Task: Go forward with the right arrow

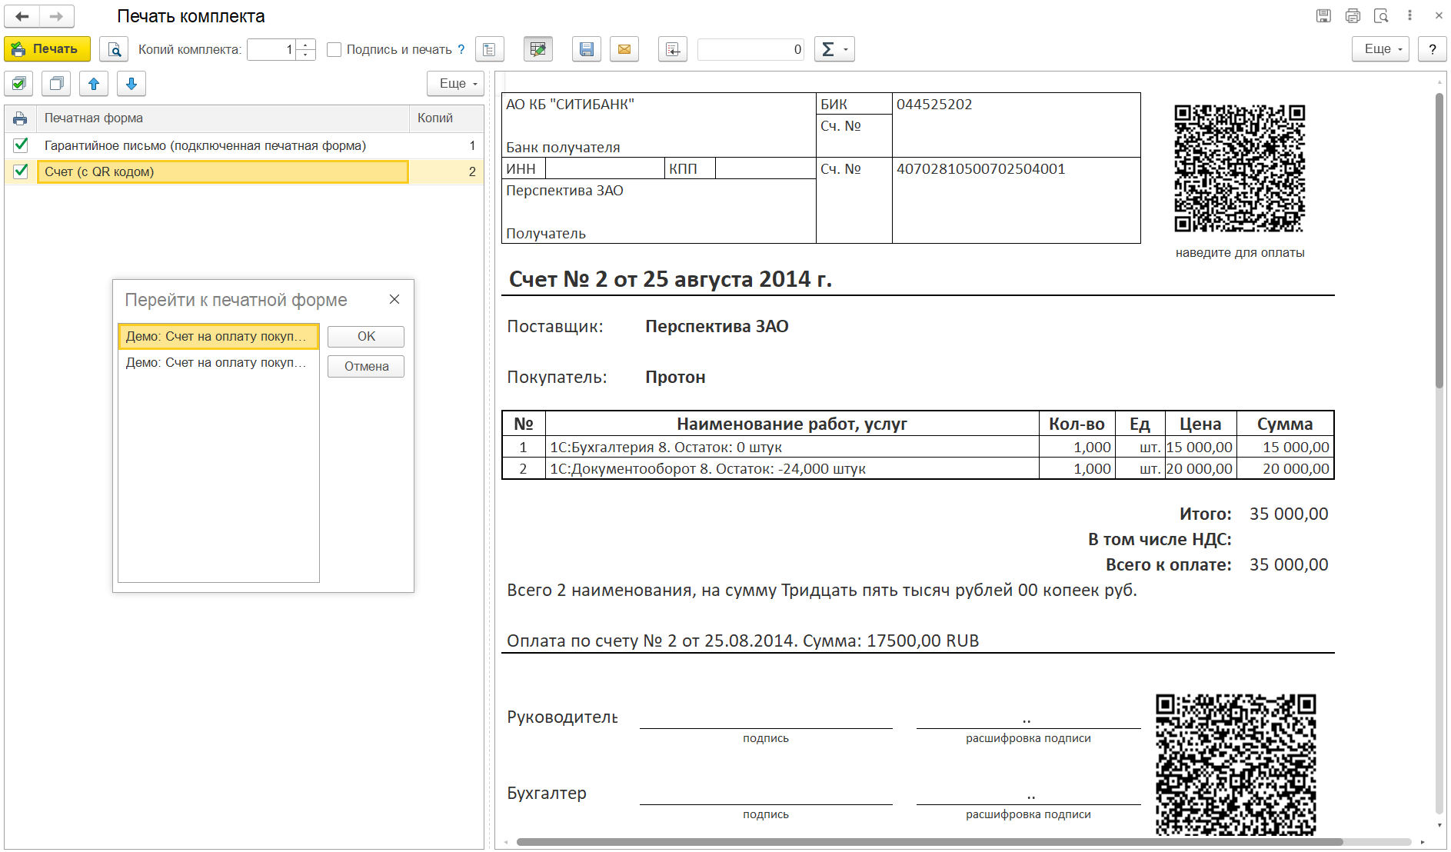Action: point(56,16)
